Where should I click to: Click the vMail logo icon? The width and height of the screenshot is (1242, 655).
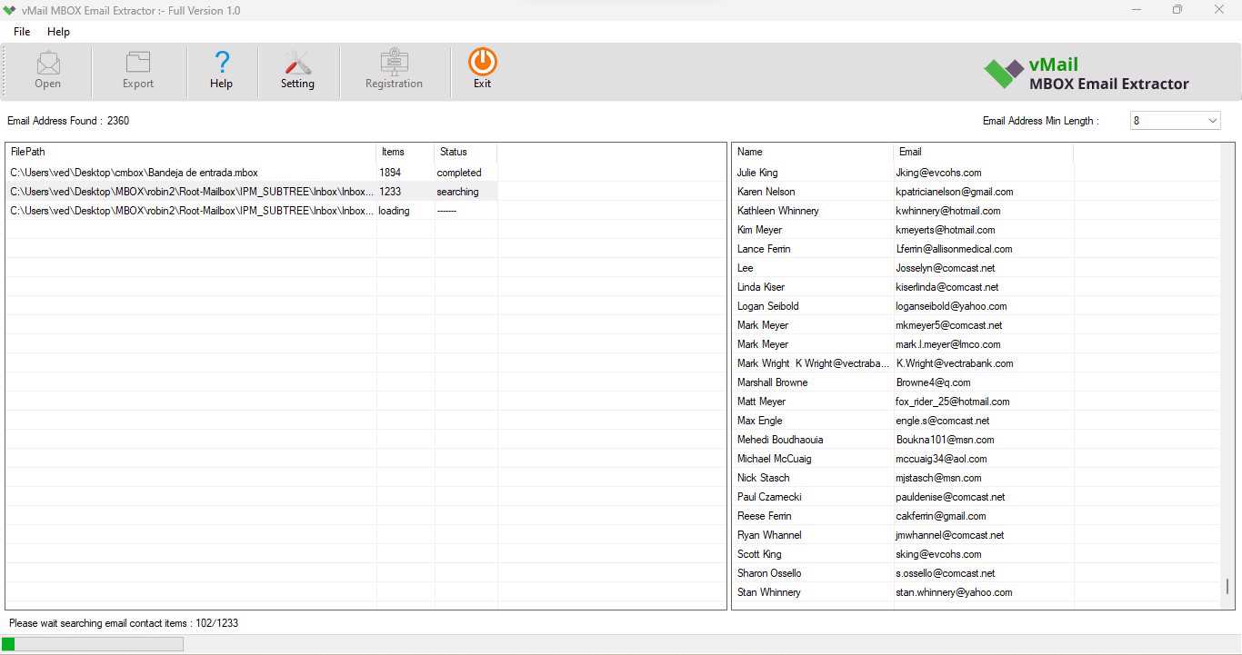pyautogui.click(x=1003, y=74)
